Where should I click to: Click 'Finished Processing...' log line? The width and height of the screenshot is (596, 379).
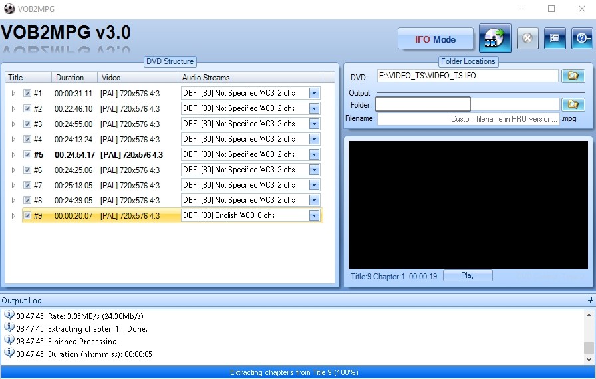pos(85,341)
